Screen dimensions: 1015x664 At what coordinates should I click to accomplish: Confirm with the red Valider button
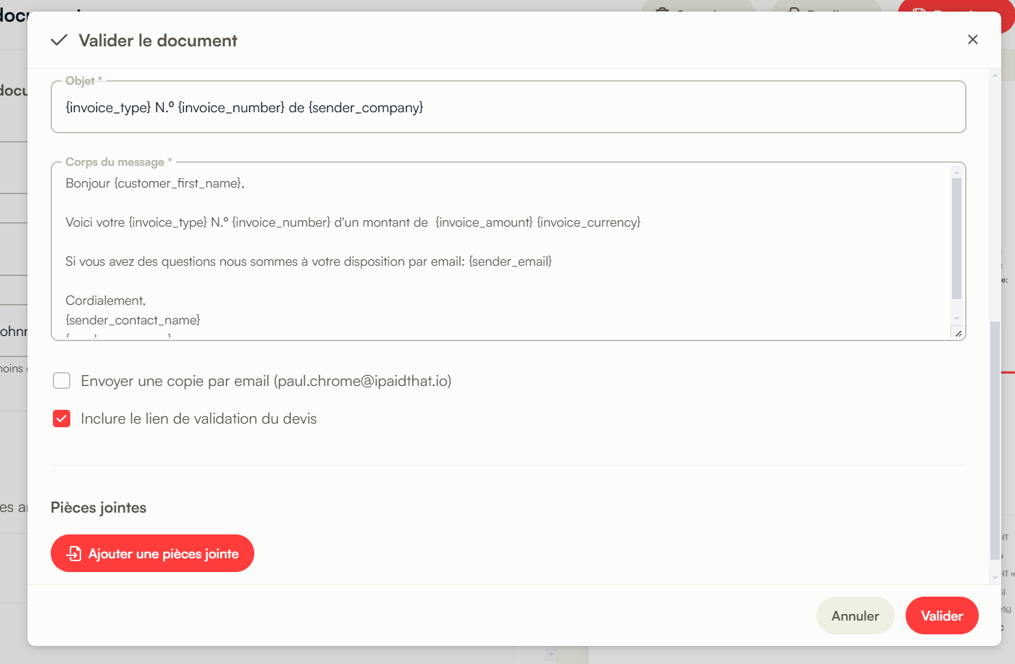[942, 615]
